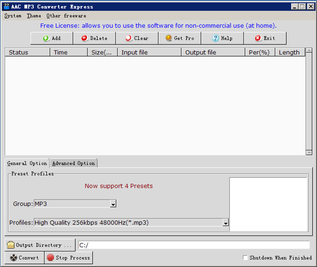Click the red Delete icon

84,38
